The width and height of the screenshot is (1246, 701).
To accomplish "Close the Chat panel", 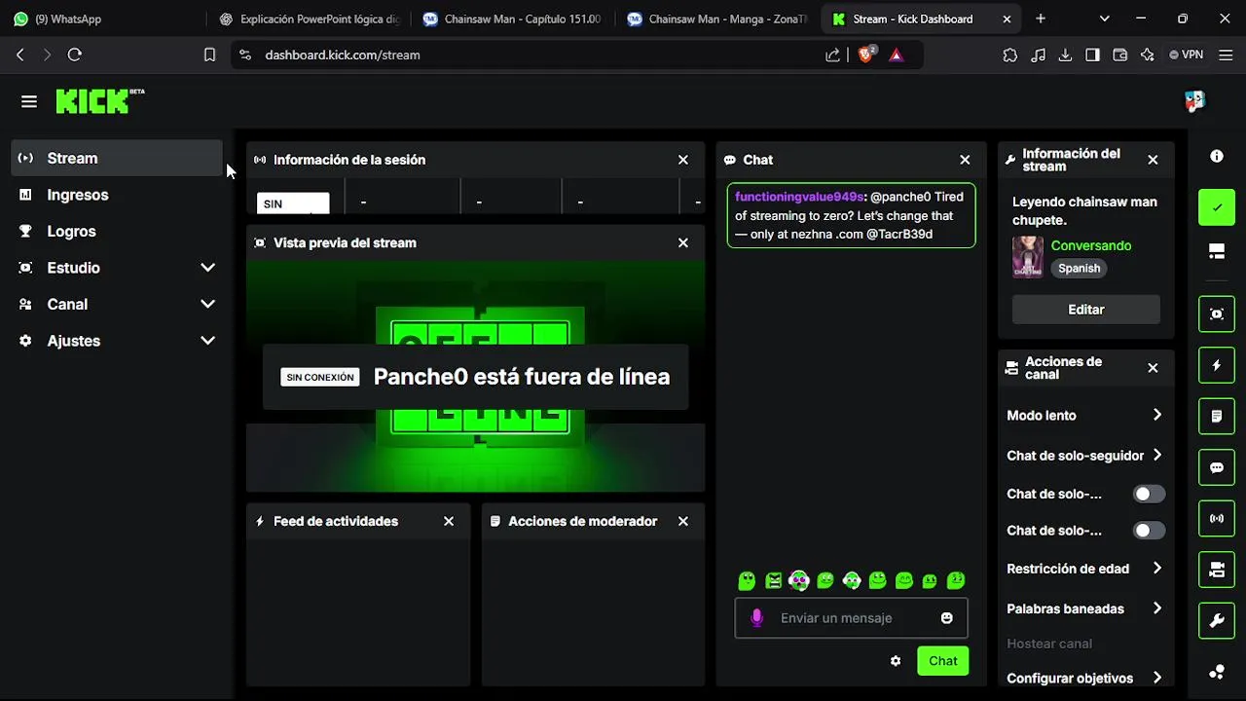I will [965, 160].
